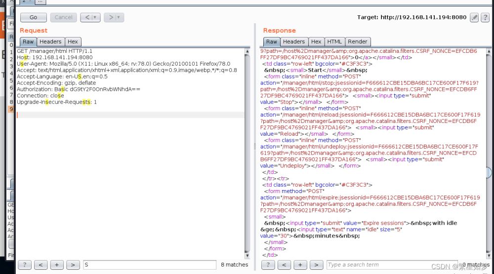494x274 pixels.
Task: Click request search help question mark button
Action: coord(24,265)
